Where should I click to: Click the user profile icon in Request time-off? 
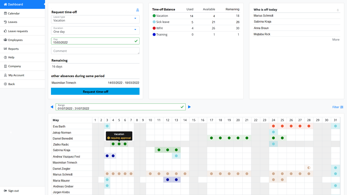pos(137,10)
